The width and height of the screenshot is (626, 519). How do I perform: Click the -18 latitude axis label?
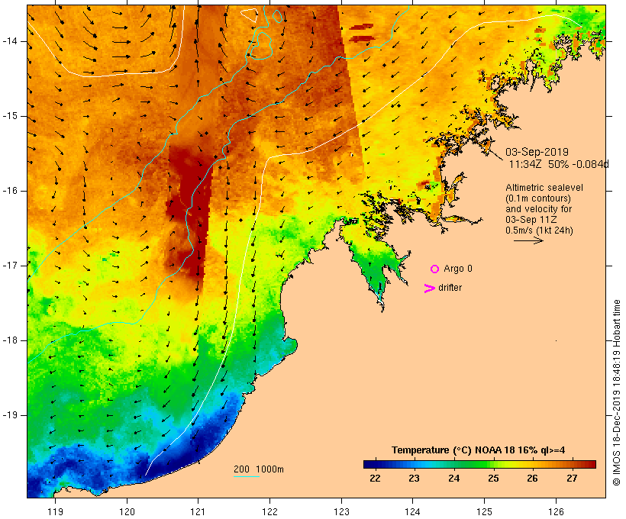(9, 340)
